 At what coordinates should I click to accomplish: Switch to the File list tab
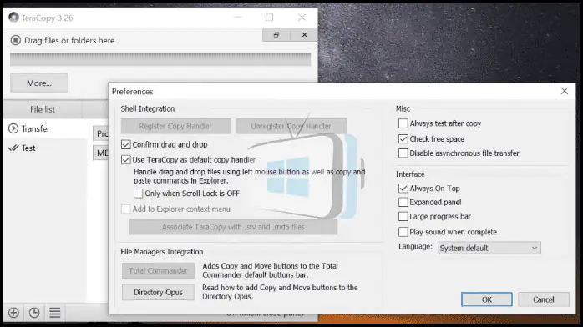click(43, 109)
